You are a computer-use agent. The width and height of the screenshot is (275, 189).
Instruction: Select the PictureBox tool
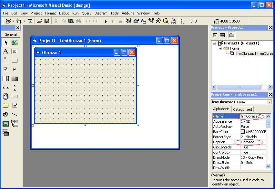point(15,43)
